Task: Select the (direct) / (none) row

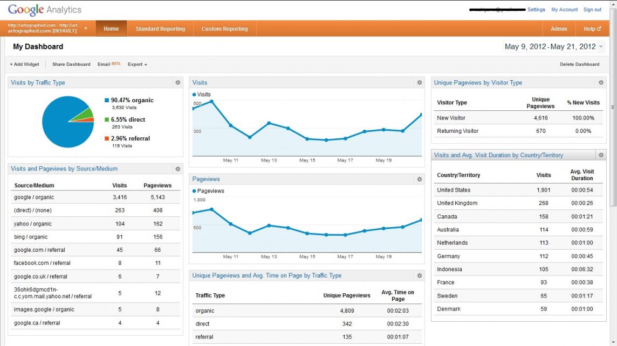Action: tap(95, 210)
